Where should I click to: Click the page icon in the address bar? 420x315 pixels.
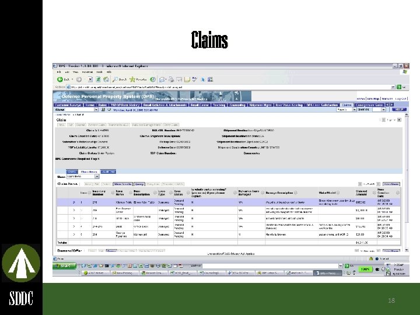(69, 87)
